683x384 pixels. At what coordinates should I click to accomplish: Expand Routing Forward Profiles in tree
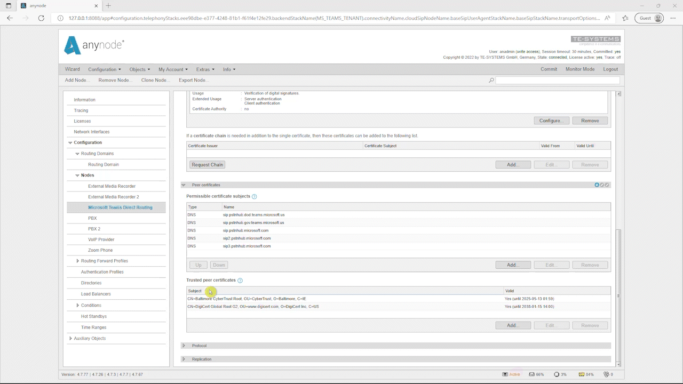77,261
